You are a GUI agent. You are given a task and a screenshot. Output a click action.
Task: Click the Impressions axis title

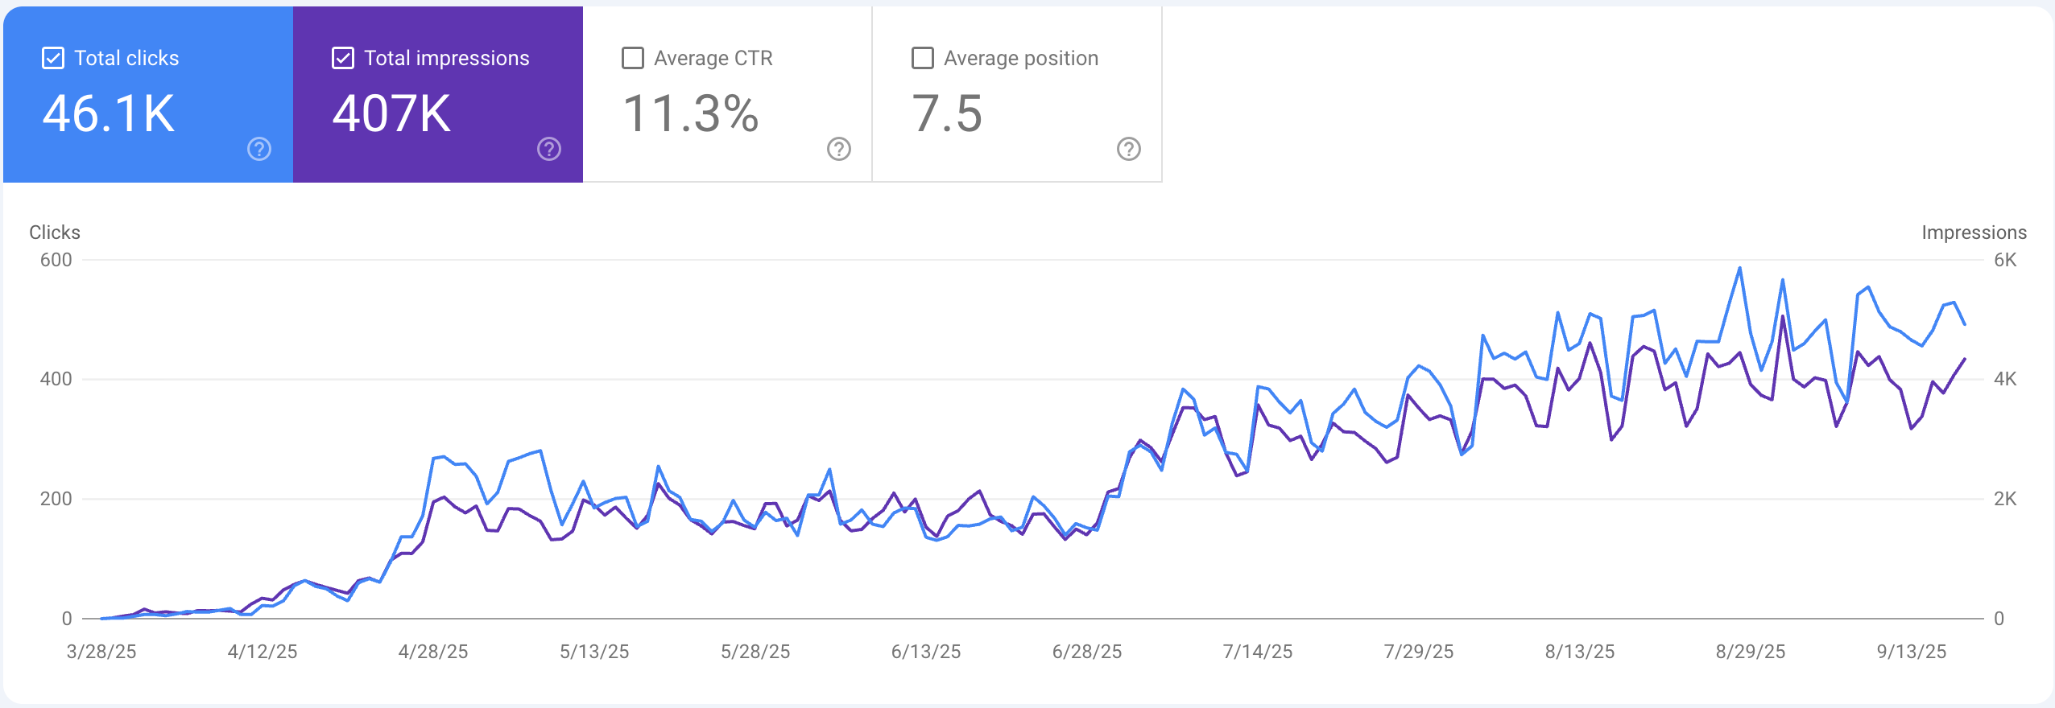(x=1974, y=233)
